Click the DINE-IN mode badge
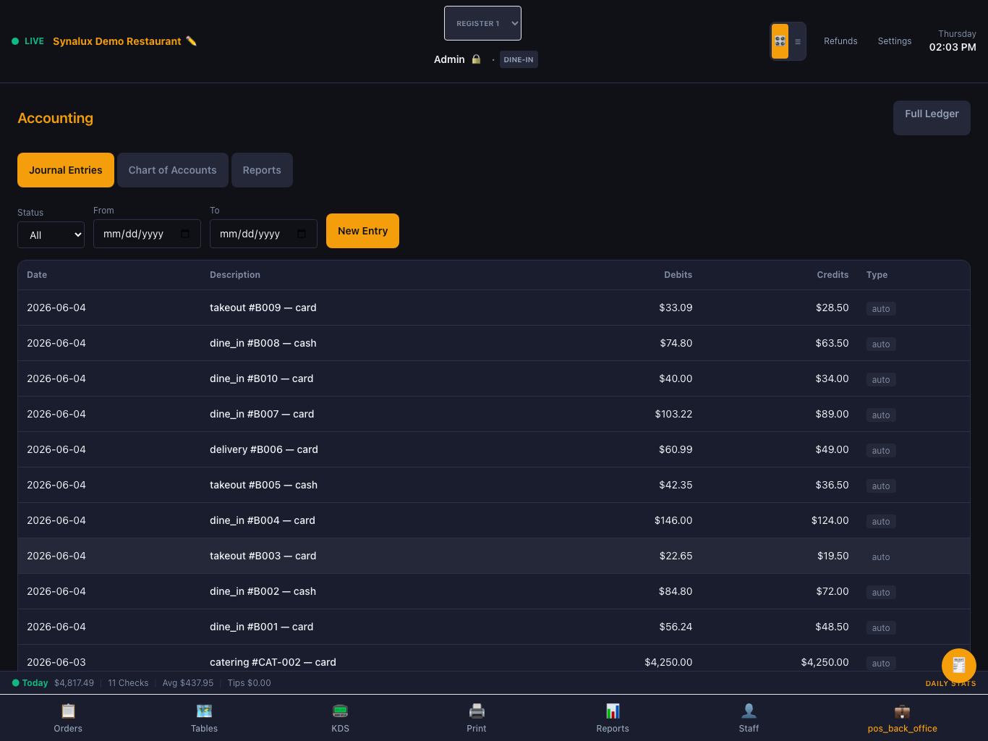This screenshot has height=741, width=988. click(x=519, y=59)
